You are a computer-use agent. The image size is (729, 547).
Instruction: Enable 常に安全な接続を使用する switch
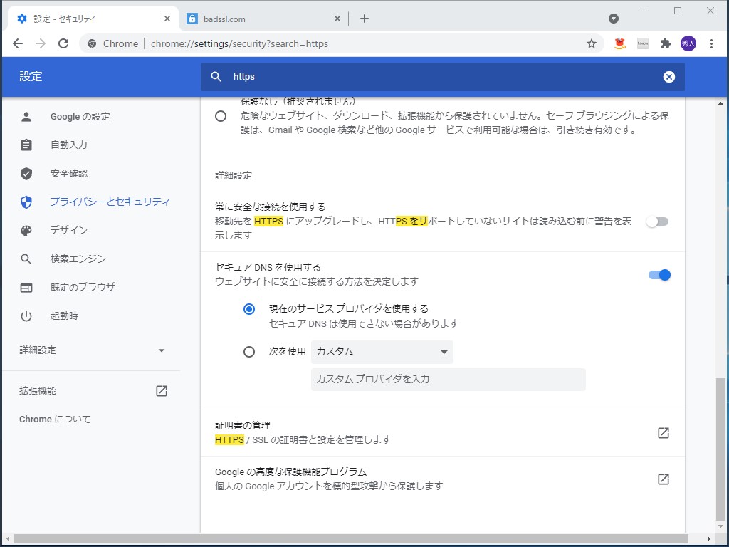656,222
